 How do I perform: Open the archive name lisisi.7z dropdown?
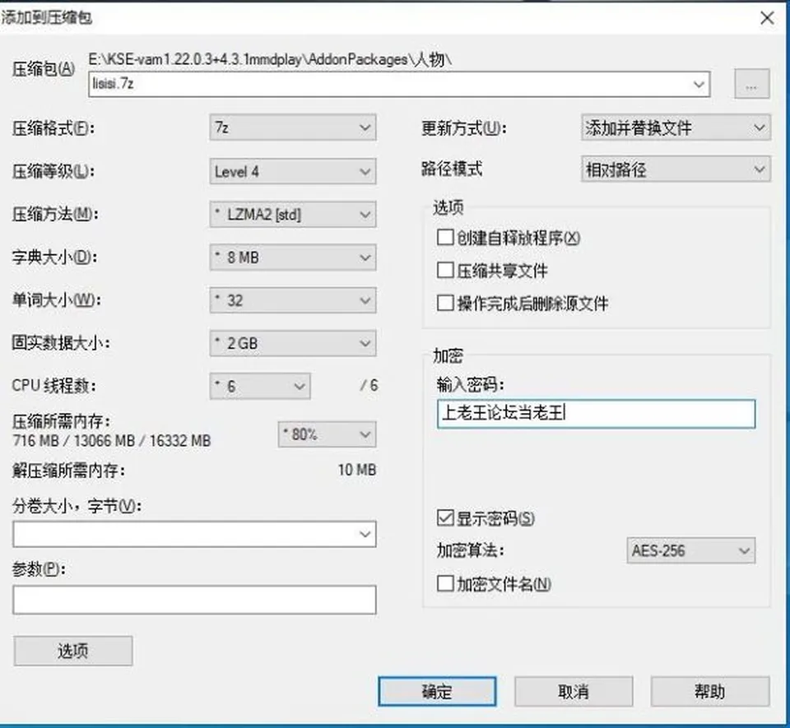pos(699,84)
